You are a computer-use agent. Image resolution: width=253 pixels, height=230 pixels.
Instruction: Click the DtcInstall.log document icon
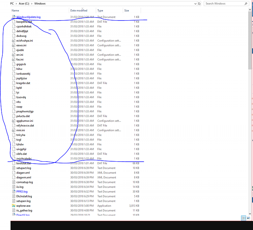[14, 196]
